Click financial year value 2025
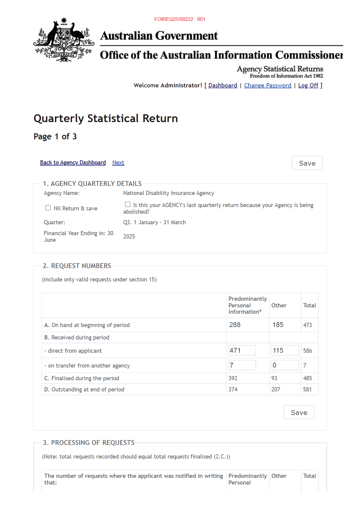Viewport: 360px width, 509px height. point(129,236)
